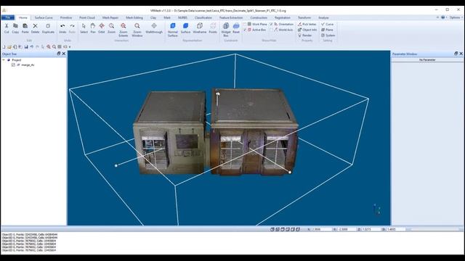The width and height of the screenshot is (465, 261).
Task: Click the first standard view icon in status bar
Action: pos(272,229)
